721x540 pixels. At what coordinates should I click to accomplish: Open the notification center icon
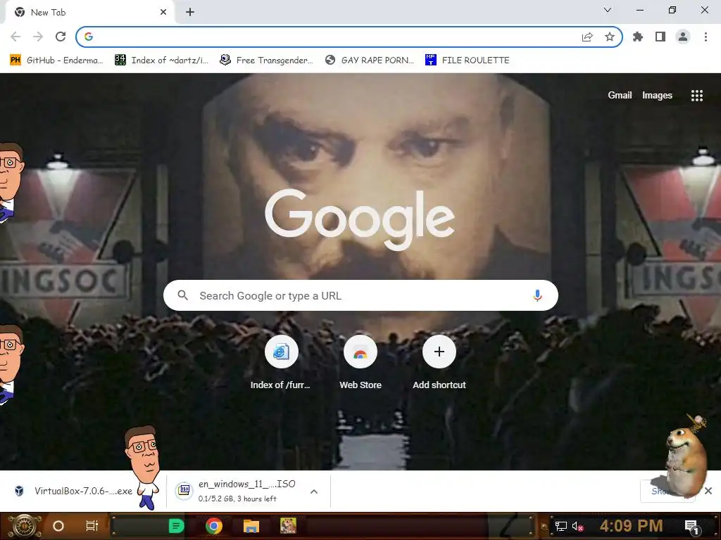point(692,527)
